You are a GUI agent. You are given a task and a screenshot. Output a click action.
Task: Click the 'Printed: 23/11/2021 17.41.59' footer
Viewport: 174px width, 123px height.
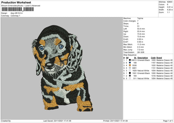(115, 121)
